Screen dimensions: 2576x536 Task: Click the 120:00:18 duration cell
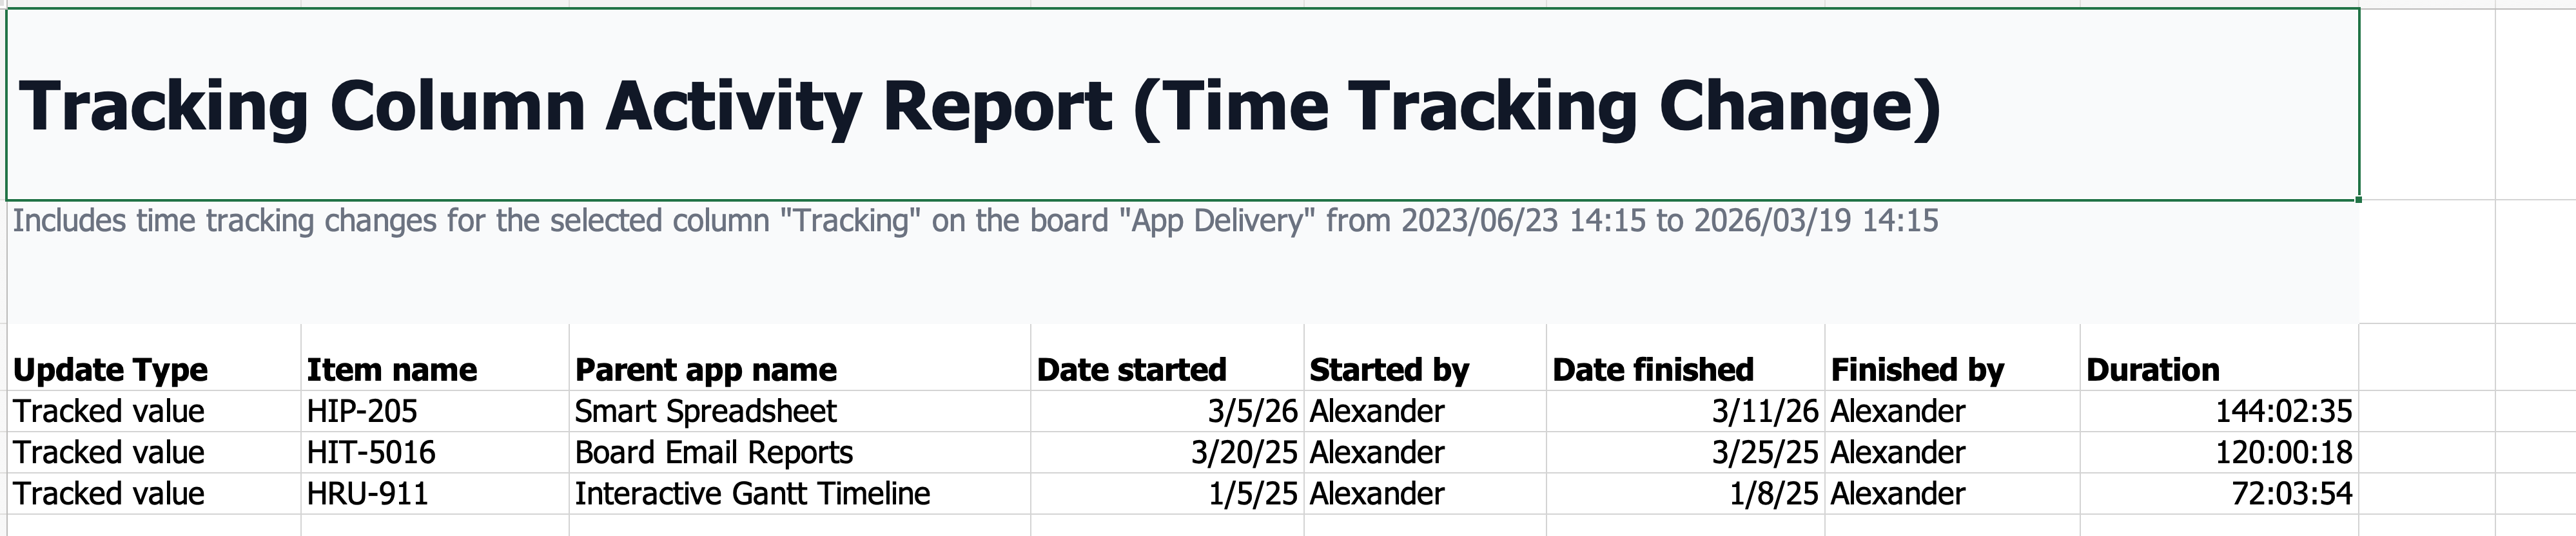pos(2283,452)
